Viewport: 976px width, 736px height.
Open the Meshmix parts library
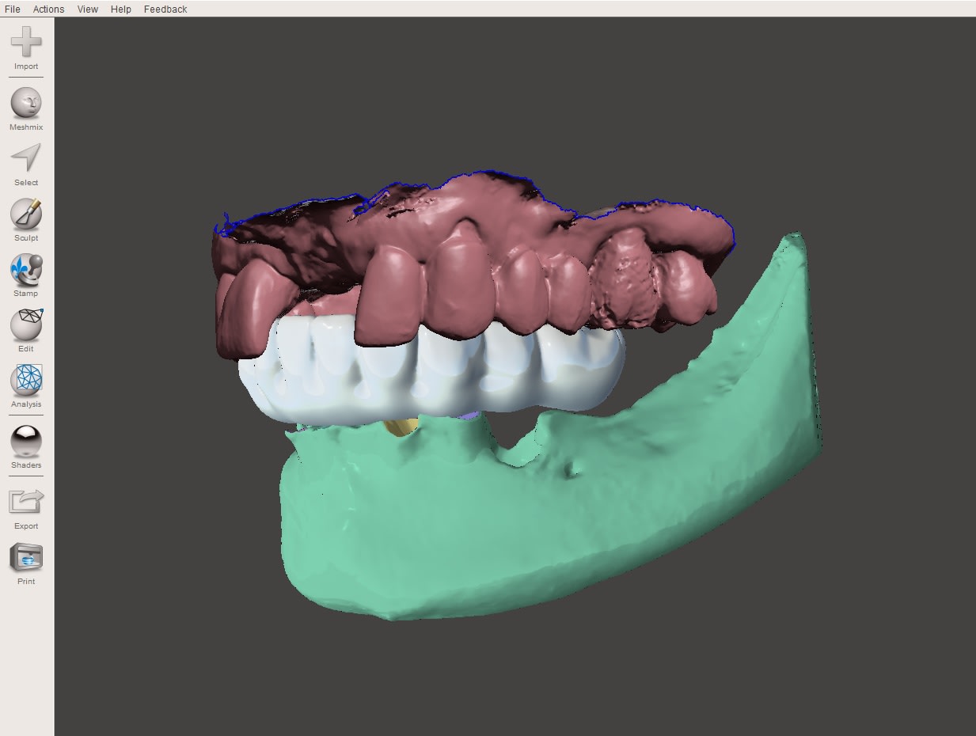(x=26, y=104)
